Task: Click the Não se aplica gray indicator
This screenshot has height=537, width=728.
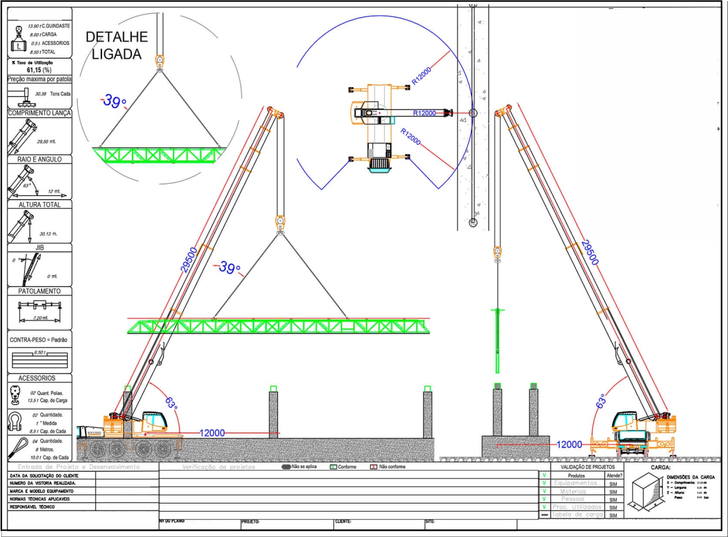Action: (286, 467)
